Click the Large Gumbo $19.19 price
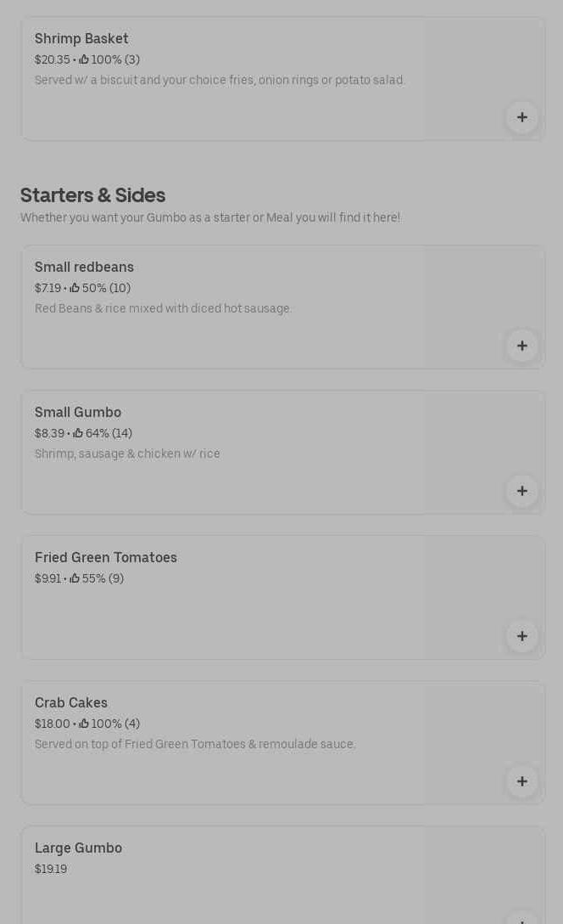 [51, 869]
